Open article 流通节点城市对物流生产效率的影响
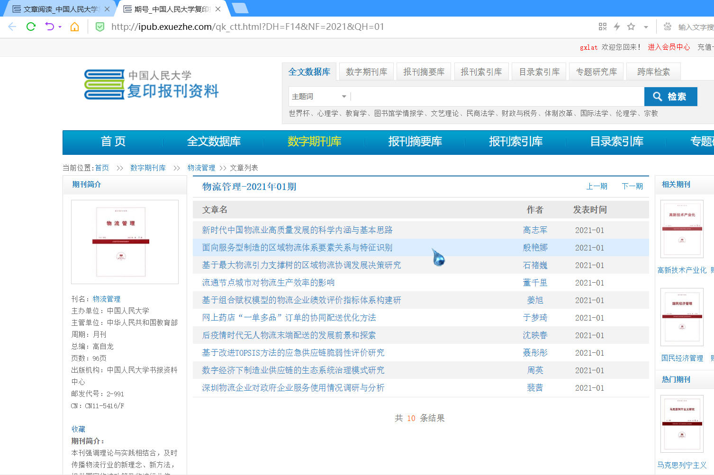 tap(268, 283)
